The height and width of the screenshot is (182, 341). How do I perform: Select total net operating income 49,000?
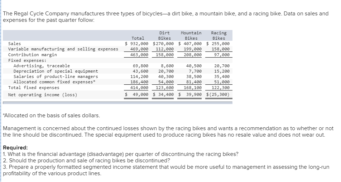tap(136, 95)
